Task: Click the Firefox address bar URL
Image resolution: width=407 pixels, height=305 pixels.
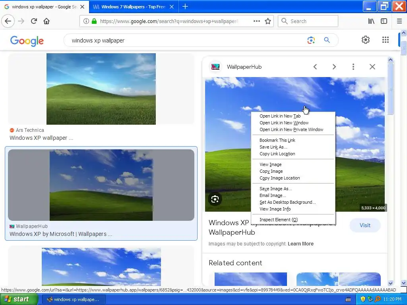Action: [x=169, y=21]
